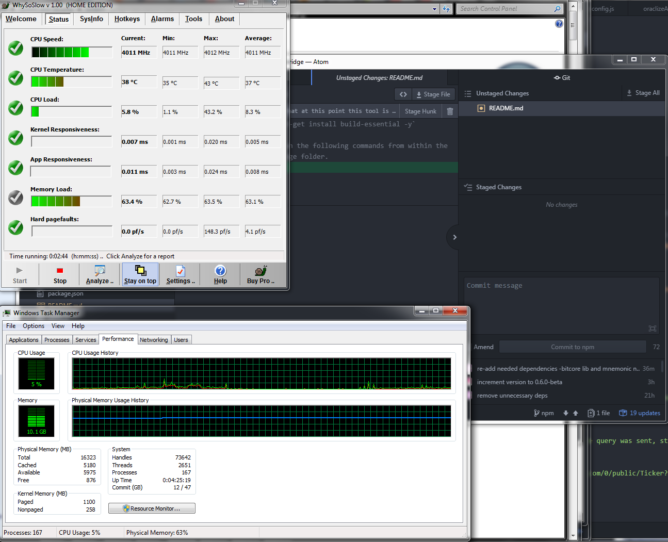Open the Analyze report tool
Viewport: 668px width, 542px height.
pyautogui.click(x=100, y=274)
